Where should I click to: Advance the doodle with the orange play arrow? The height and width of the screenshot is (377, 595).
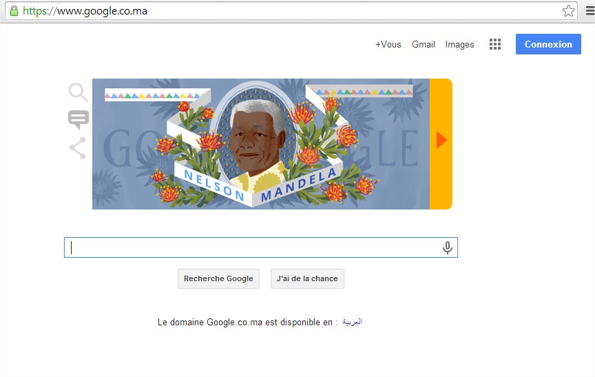441,140
